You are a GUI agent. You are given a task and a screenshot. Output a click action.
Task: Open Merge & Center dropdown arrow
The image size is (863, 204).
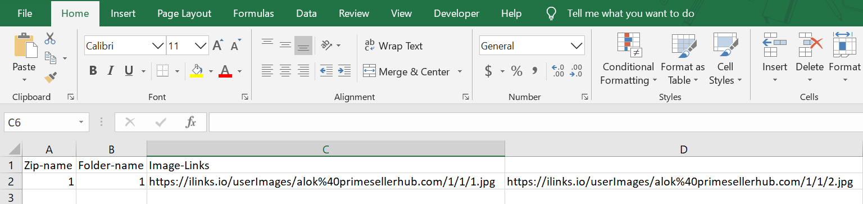click(460, 71)
